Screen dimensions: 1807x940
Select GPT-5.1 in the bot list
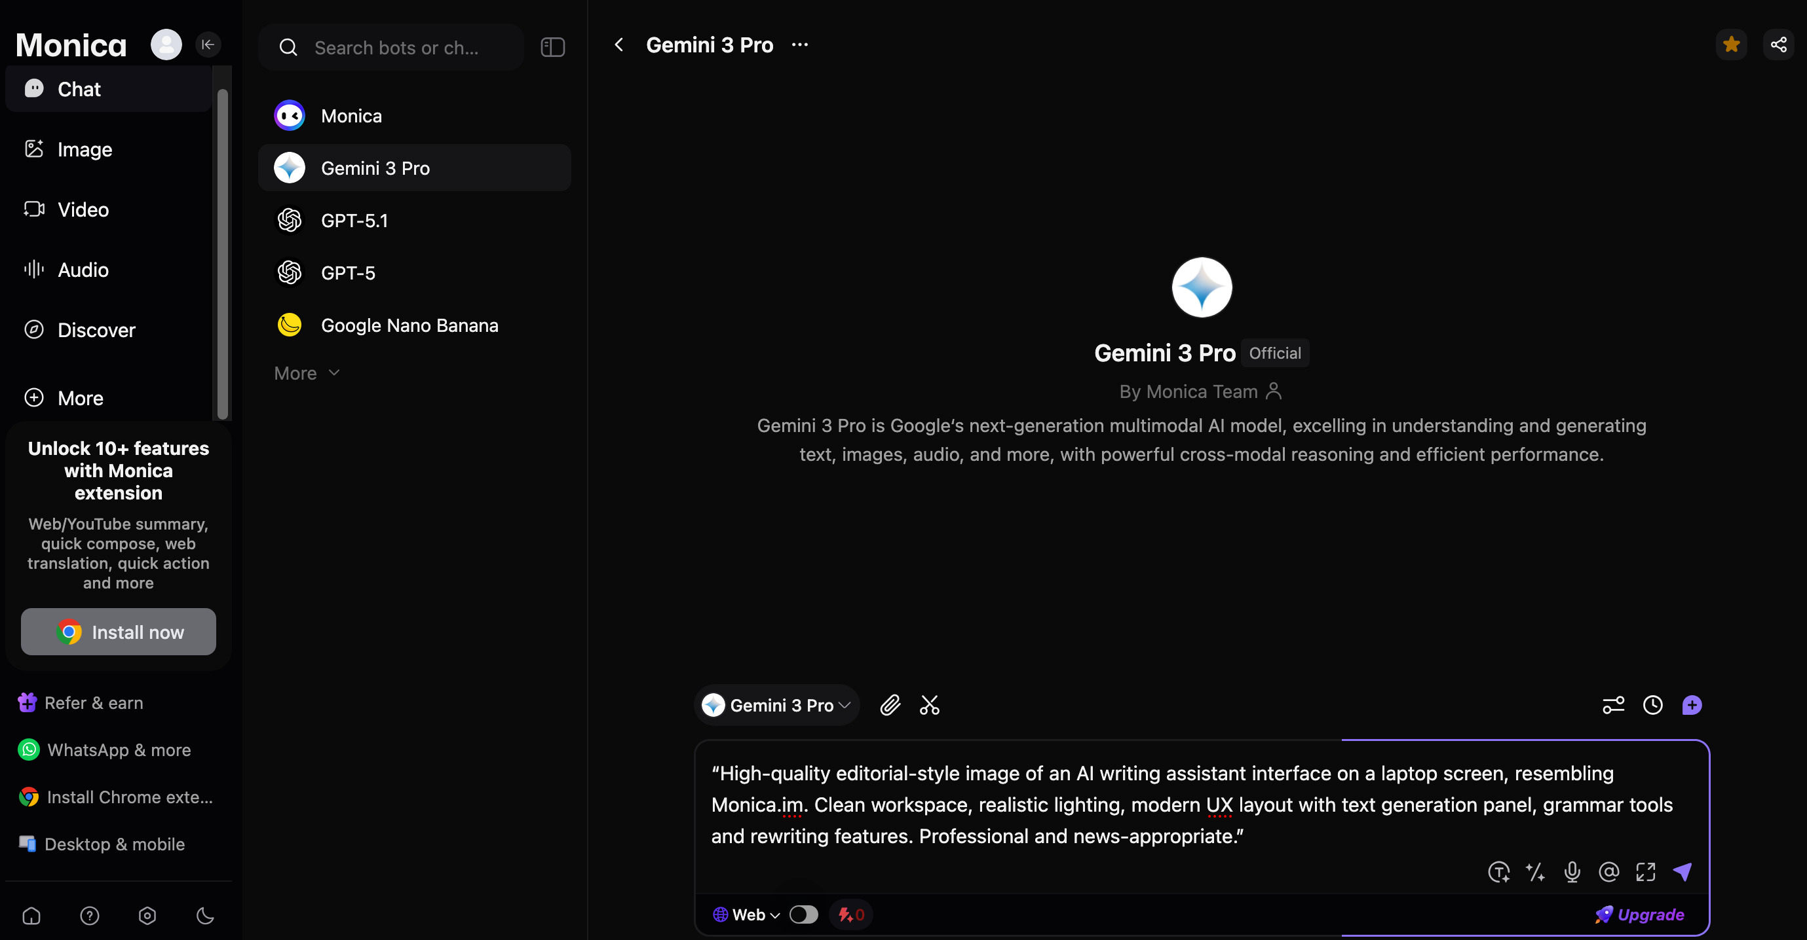coord(354,220)
